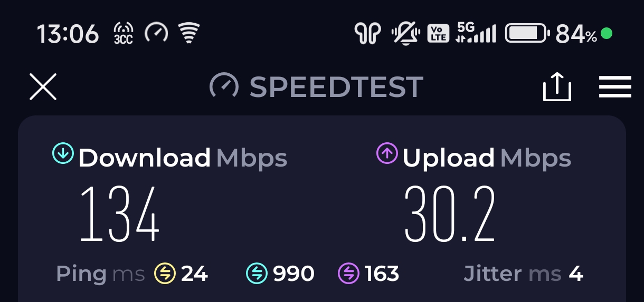Tap the Upload Mbps label
This screenshot has height=302, width=644.
(x=487, y=158)
